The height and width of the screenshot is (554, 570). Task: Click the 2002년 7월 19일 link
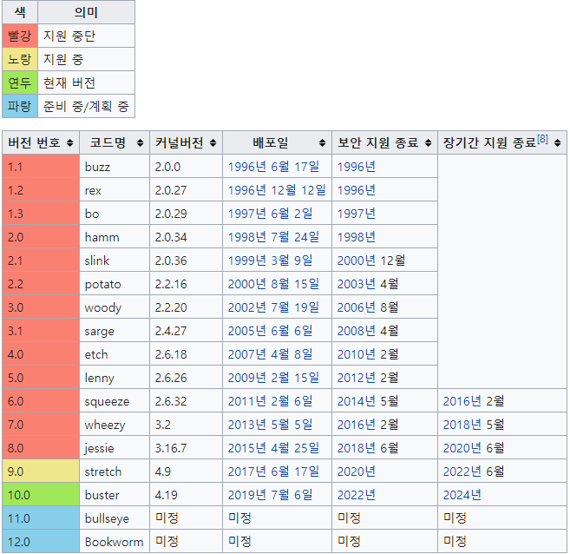click(273, 307)
